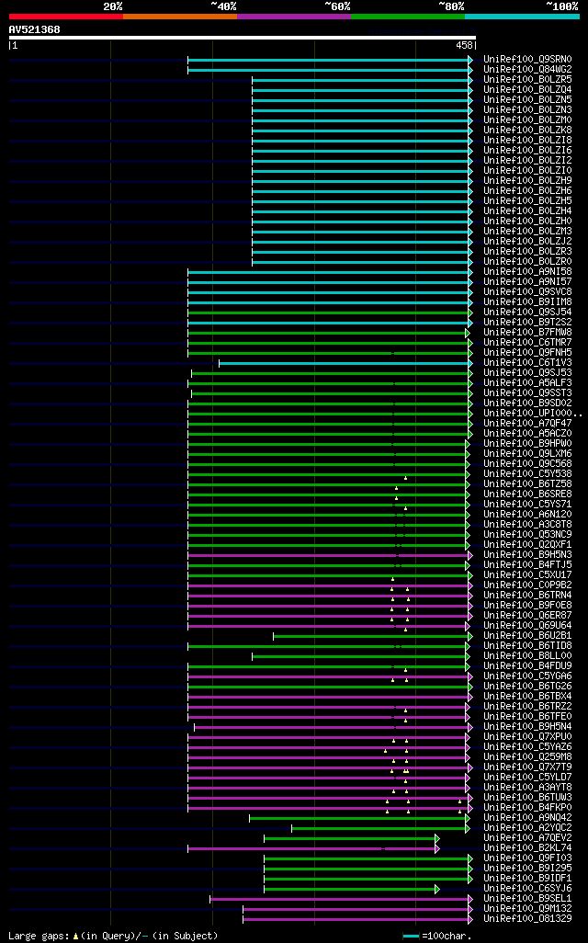This screenshot has width=588, height=943.
Task: Select the label UniRef100_B9IIM8
Action: (528, 301)
